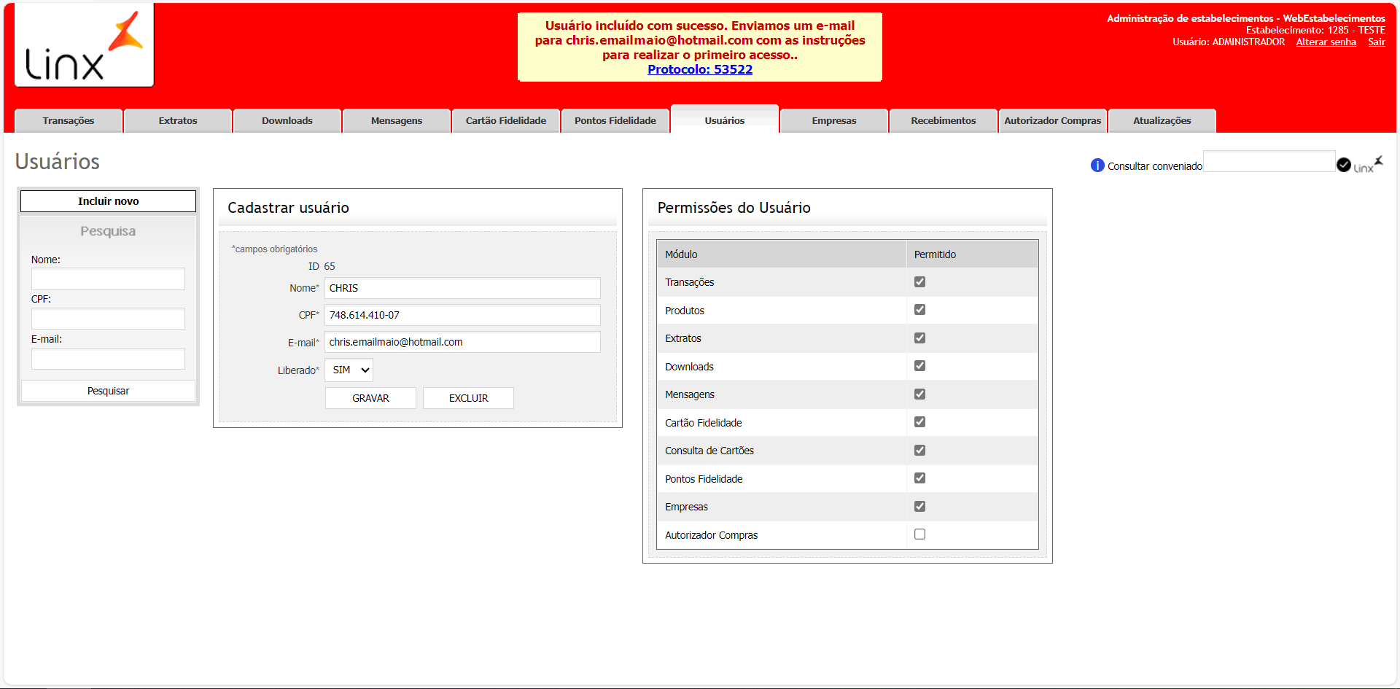Uncheck the Empresas permission checkbox

pyautogui.click(x=919, y=506)
